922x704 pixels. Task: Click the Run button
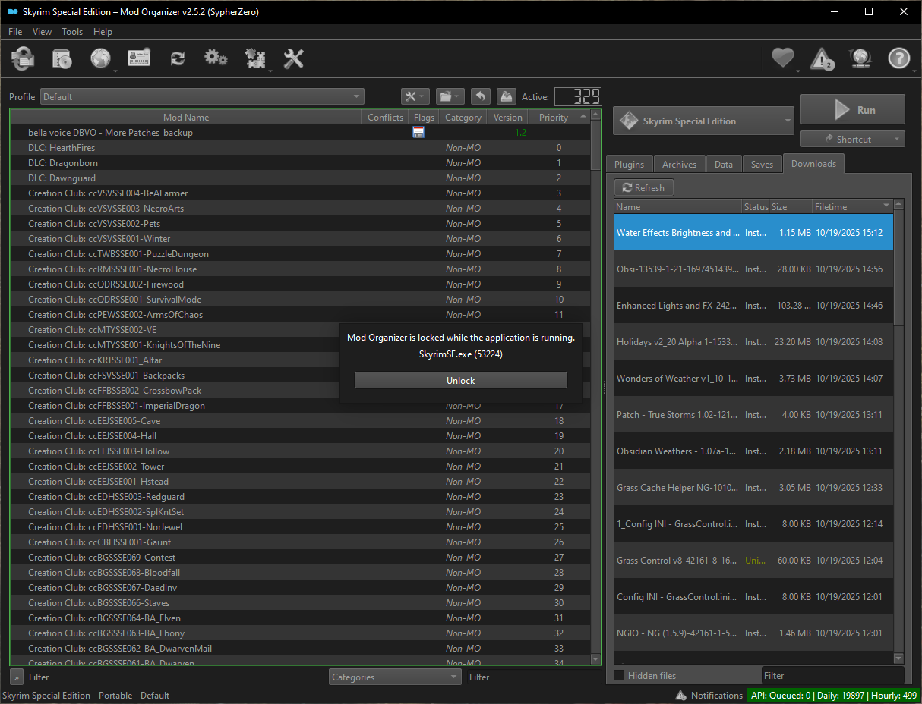(853, 109)
